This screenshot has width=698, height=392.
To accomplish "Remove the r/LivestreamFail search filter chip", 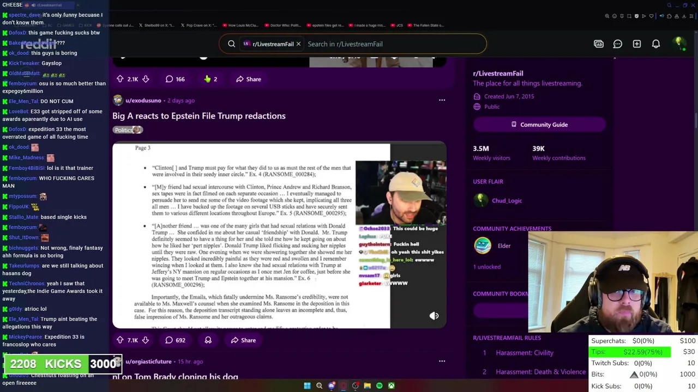I will tap(298, 44).
